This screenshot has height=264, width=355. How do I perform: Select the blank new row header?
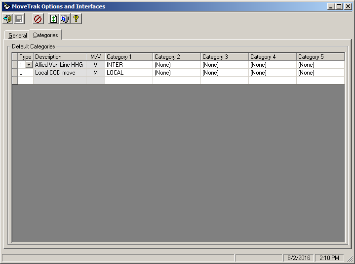tap(15, 81)
